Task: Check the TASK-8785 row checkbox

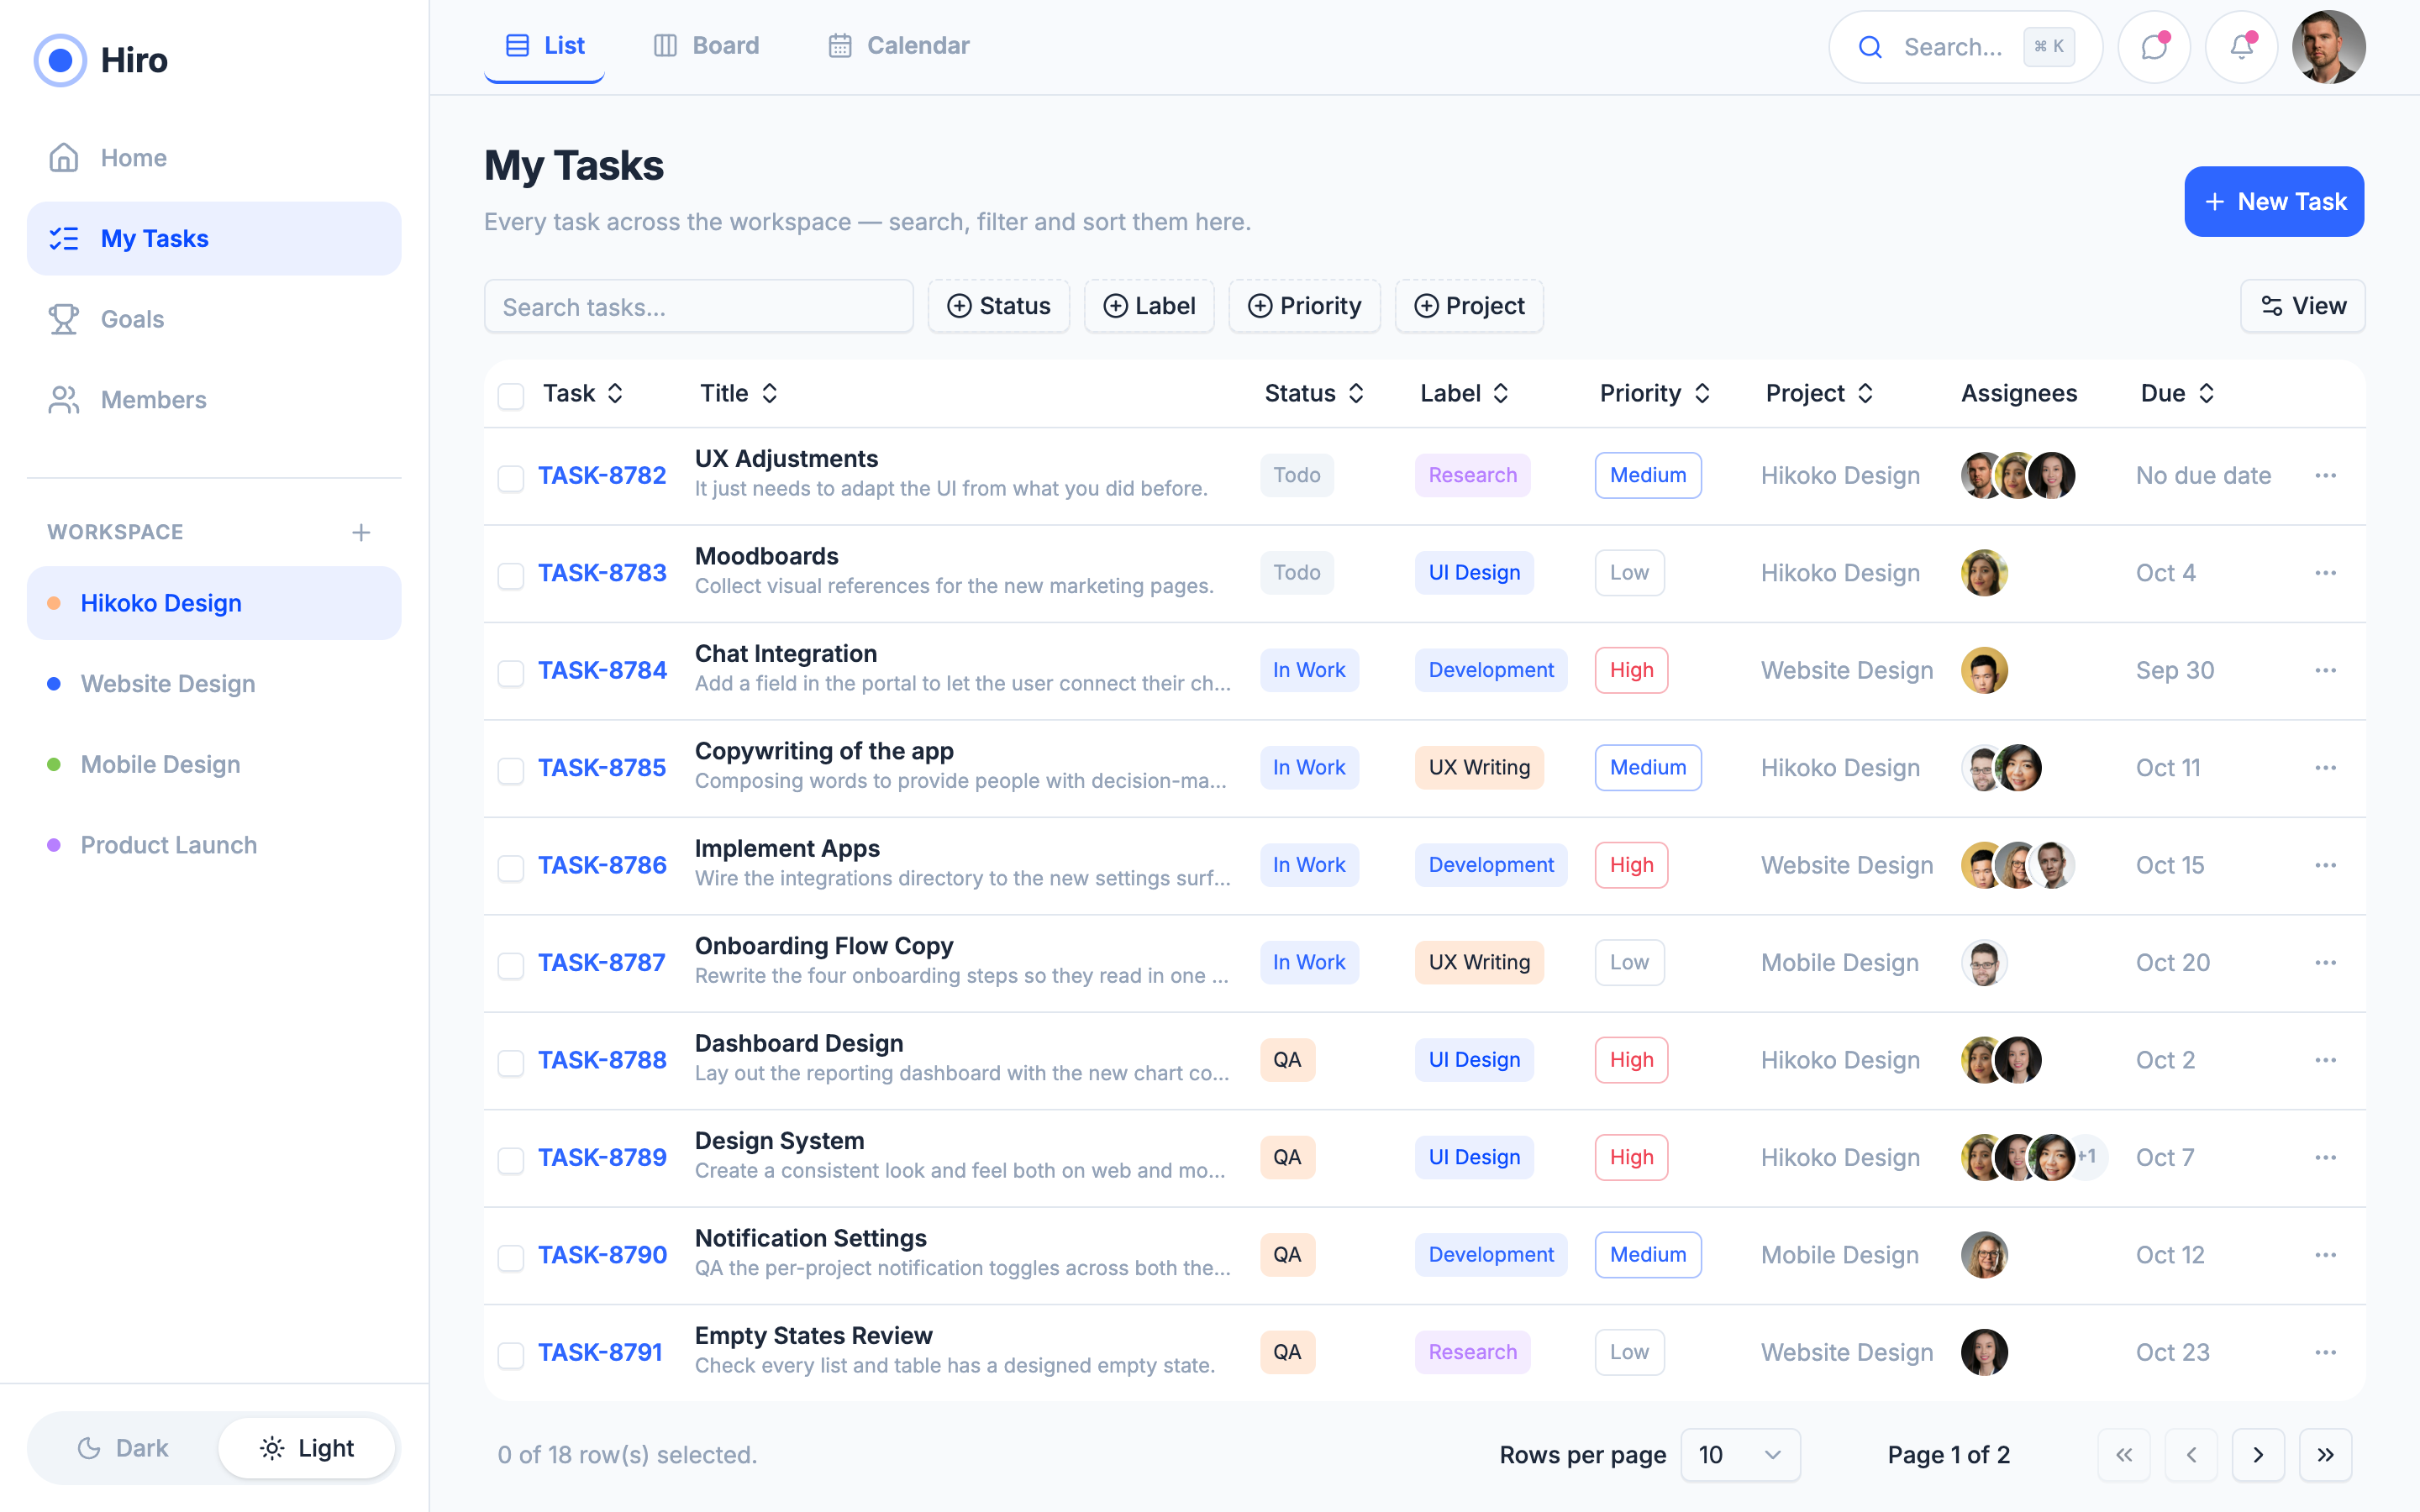Action: [x=511, y=770]
